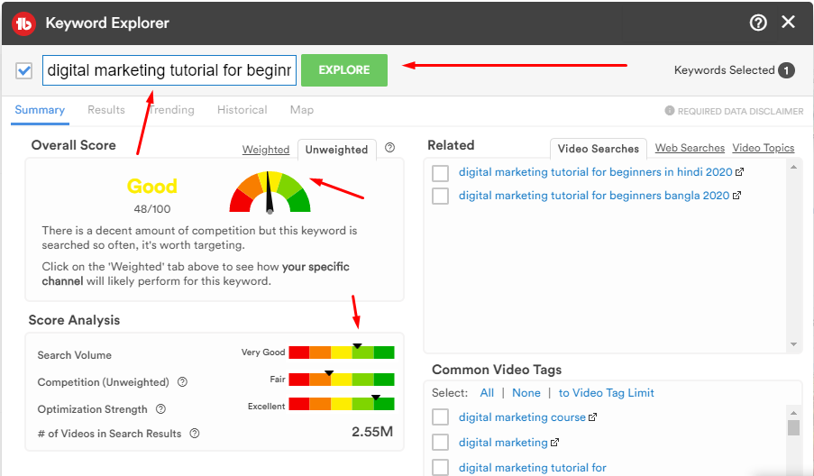Open the Trending tab
Screen dimensions: 814x476
[171, 110]
